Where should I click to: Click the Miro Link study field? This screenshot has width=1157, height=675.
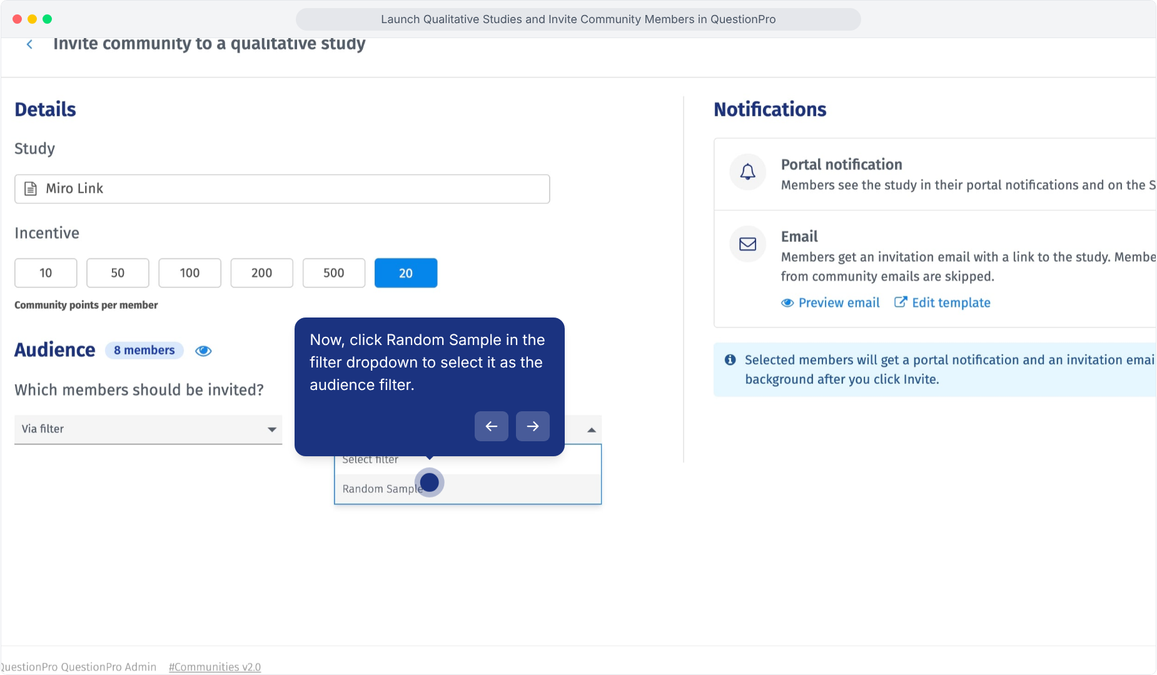[282, 189]
